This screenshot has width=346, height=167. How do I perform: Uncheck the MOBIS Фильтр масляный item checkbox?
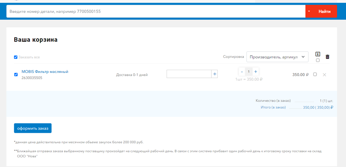(16, 75)
